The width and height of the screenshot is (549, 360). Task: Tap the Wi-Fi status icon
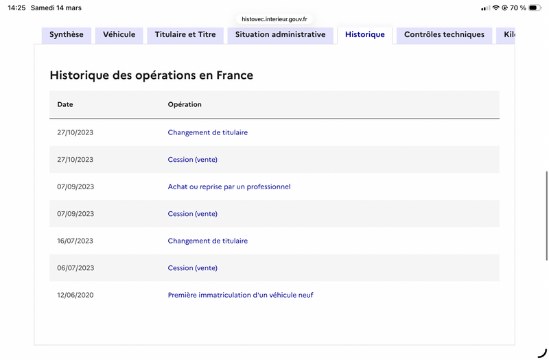(x=495, y=8)
